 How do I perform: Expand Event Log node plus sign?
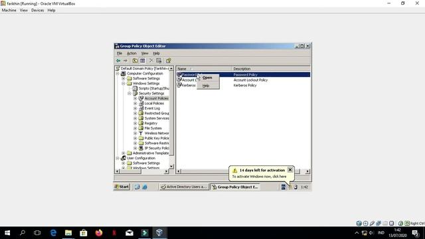click(x=135, y=108)
